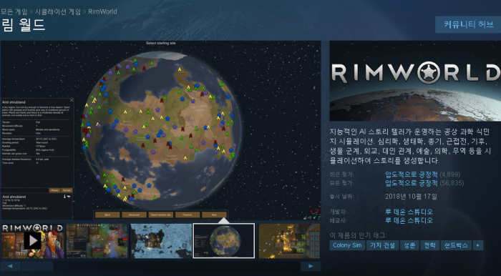This screenshot has width=501, height=276.
Task: Open the 전략 tag
Action: [429, 245]
